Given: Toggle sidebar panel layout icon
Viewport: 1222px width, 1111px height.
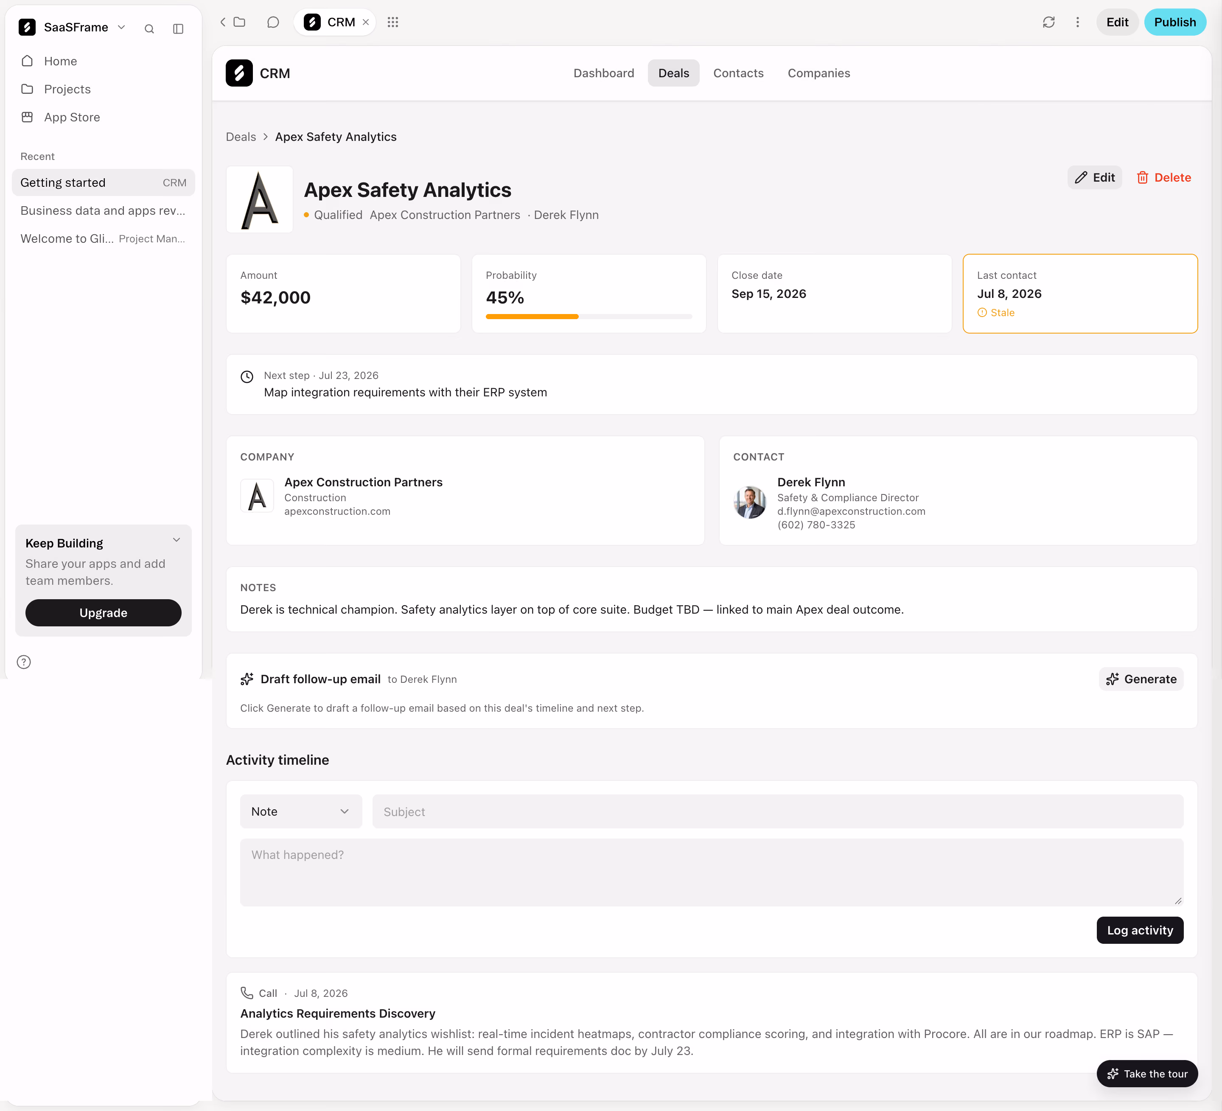Looking at the screenshot, I should 178,28.
